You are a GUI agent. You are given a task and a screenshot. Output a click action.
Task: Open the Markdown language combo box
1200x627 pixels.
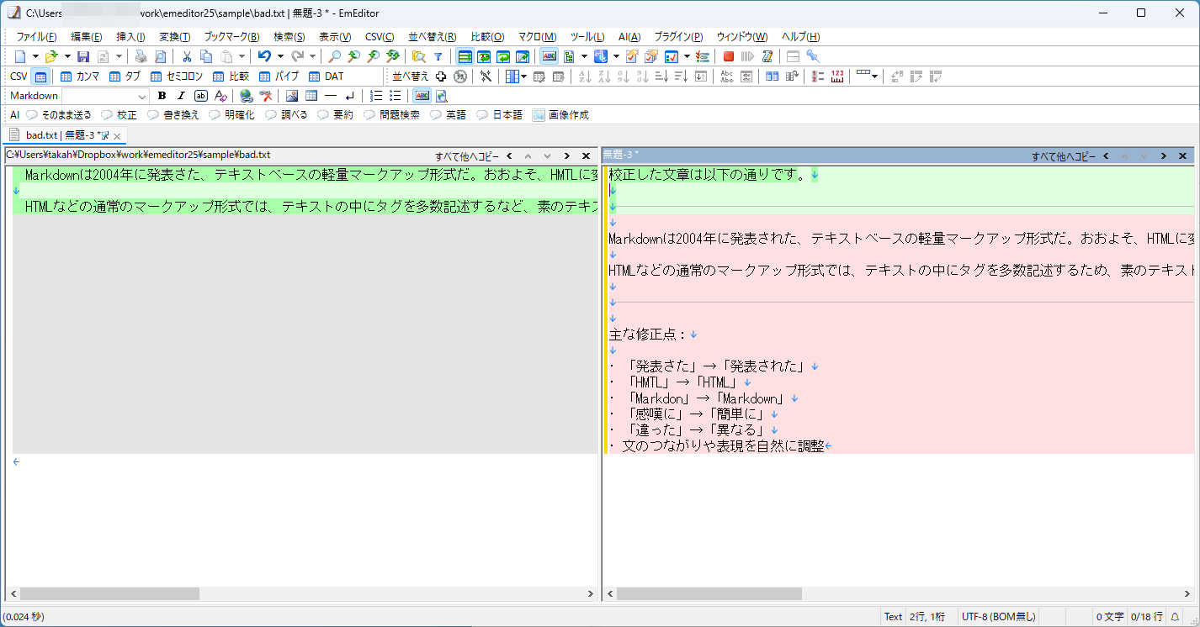[141, 95]
